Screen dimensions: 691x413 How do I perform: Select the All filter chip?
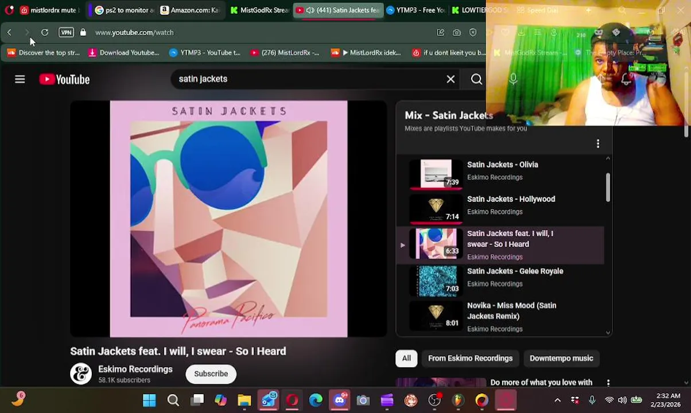[x=406, y=359]
